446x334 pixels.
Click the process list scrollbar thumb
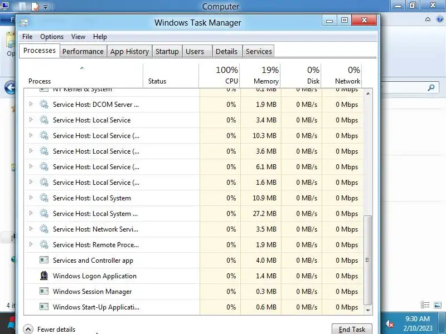point(368,260)
